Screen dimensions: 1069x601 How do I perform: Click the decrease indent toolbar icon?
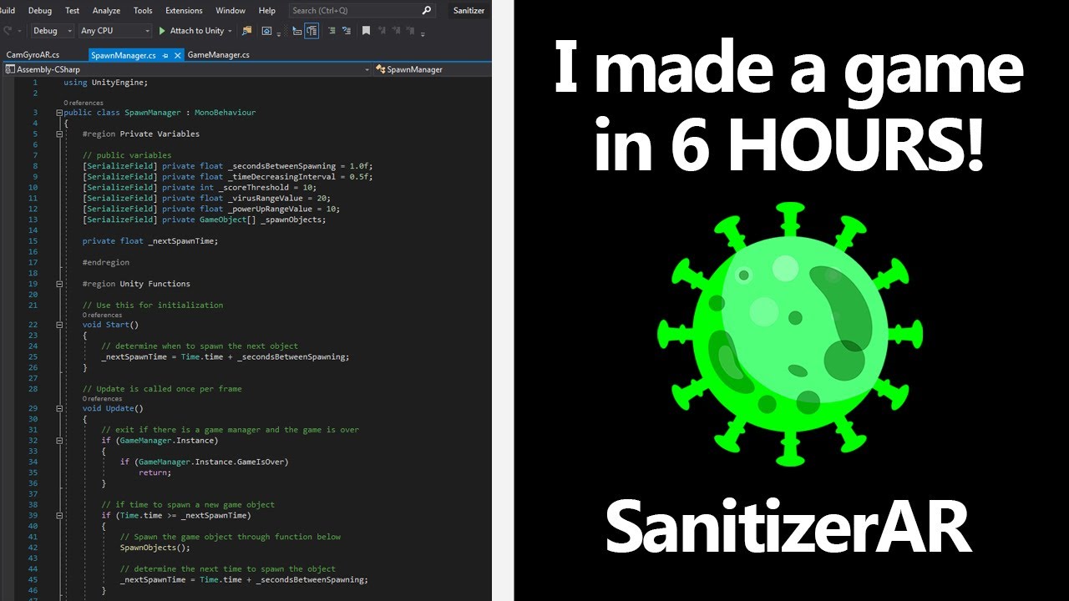(x=332, y=31)
